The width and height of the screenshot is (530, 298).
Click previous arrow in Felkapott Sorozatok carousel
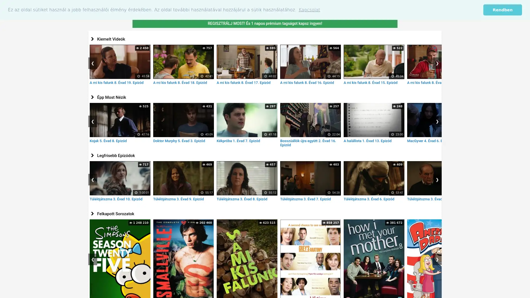click(x=92, y=259)
